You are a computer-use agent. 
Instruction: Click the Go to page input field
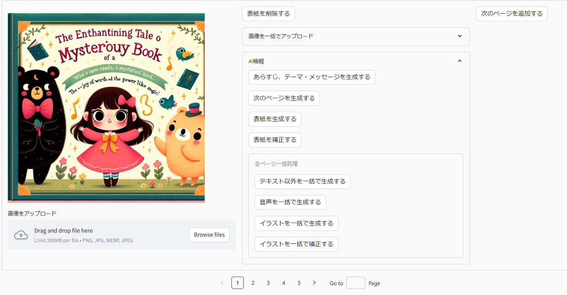[356, 283]
